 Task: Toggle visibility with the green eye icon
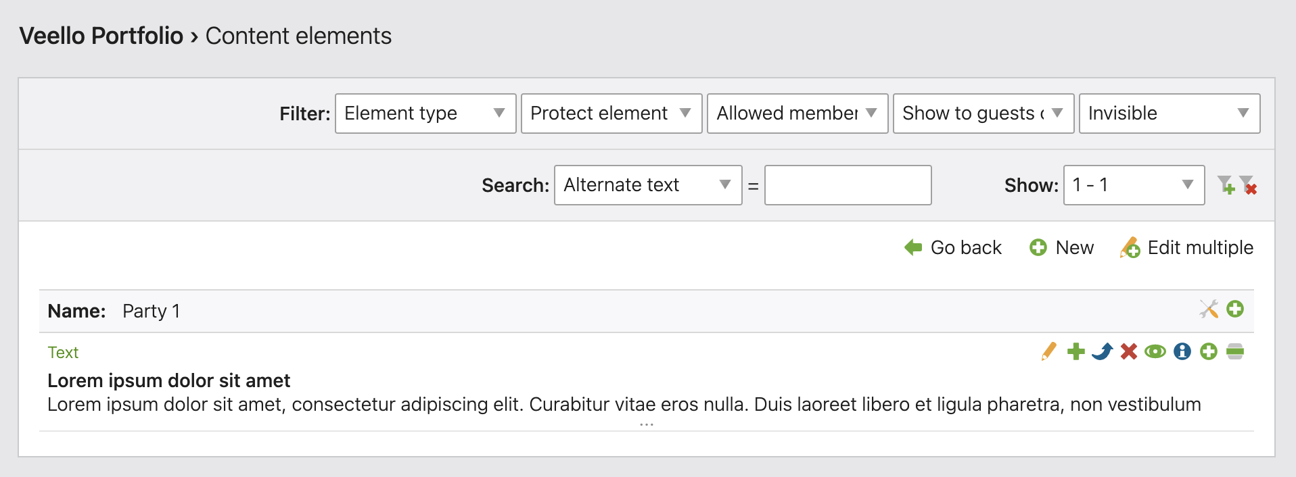tap(1155, 351)
